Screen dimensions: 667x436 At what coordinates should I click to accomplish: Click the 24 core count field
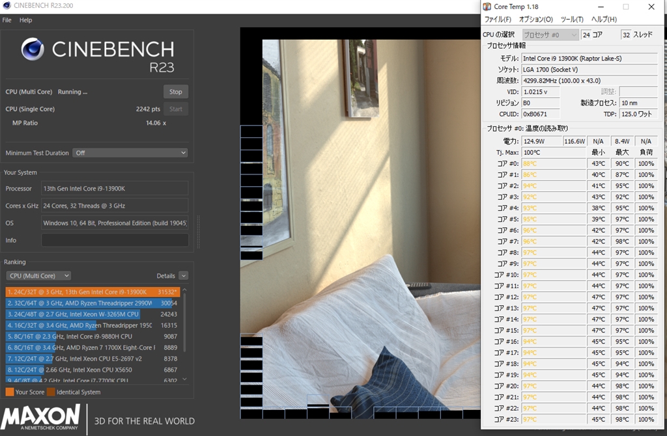click(586, 35)
